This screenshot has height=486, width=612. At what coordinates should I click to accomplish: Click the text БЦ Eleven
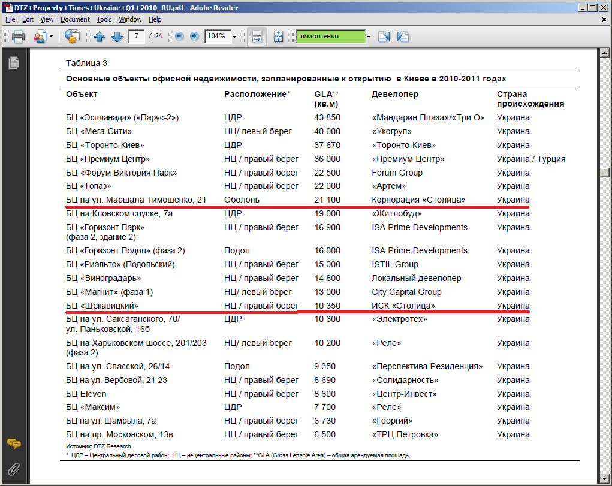(86, 394)
